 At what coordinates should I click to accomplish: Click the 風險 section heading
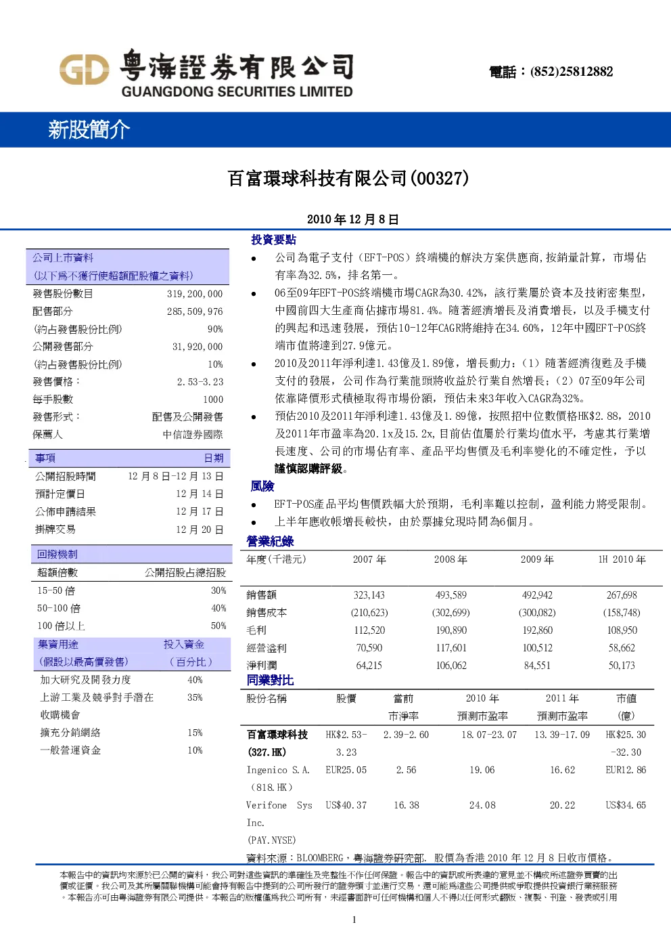[262, 486]
